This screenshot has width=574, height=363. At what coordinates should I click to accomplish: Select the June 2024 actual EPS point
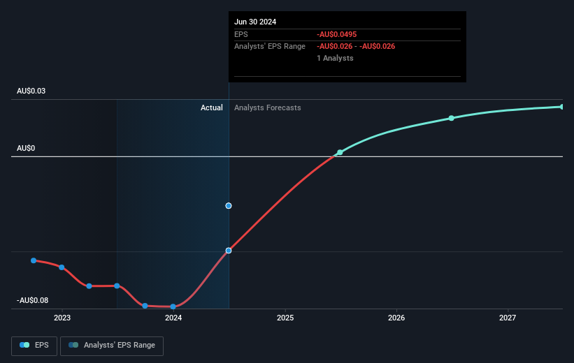point(229,251)
